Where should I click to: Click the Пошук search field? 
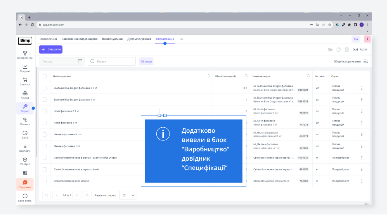point(112,61)
